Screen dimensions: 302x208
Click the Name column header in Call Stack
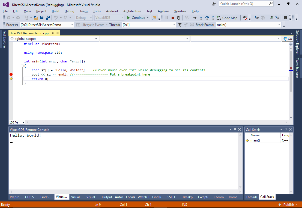pyautogui.click(x=265, y=135)
